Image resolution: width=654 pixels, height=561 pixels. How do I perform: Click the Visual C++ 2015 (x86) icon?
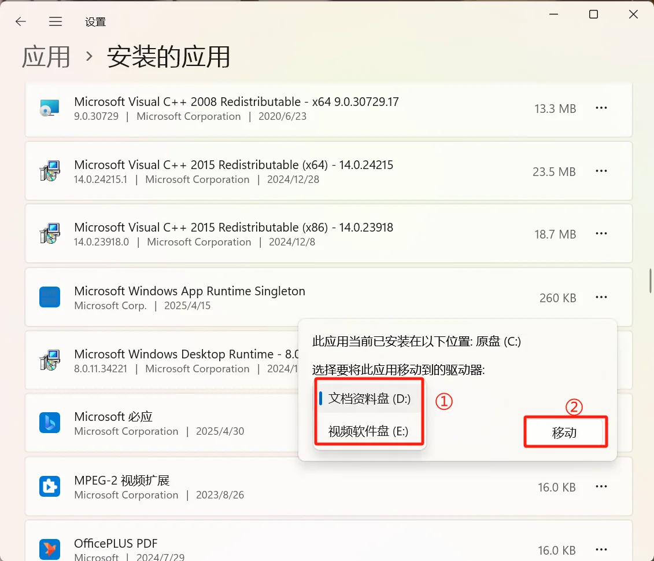pos(50,233)
